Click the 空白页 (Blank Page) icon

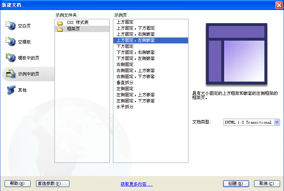click(x=11, y=26)
